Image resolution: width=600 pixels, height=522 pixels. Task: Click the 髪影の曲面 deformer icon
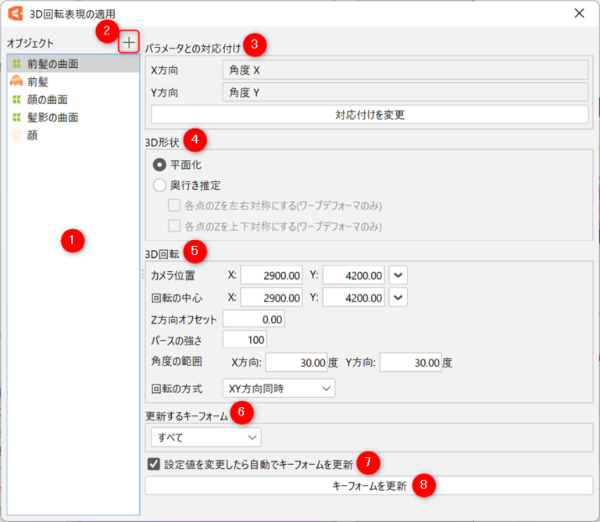coord(16,118)
